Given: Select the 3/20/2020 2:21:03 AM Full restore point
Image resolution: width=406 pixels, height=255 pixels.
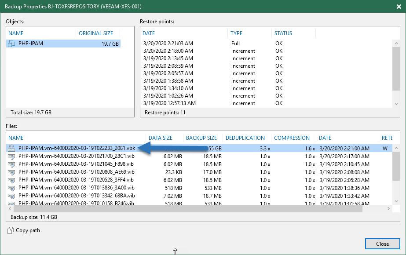Looking at the screenshot, I should click(x=267, y=43).
